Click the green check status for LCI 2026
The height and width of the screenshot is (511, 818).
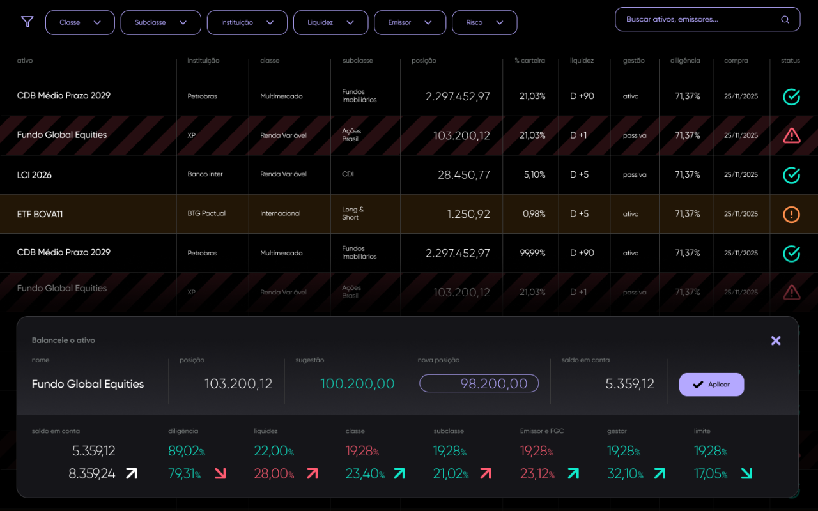791,174
